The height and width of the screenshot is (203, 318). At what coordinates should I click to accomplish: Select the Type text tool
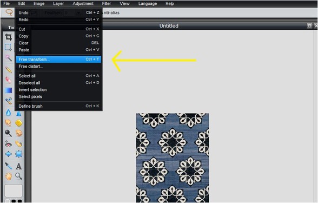pyautogui.click(x=18, y=166)
